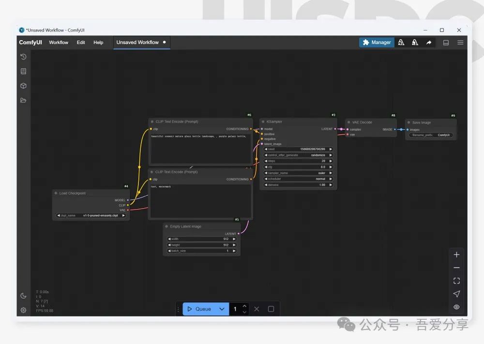The width and height of the screenshot is (484, 344).
Task: Grab the queue bar drag handle
Action: [x=179, y=309]
